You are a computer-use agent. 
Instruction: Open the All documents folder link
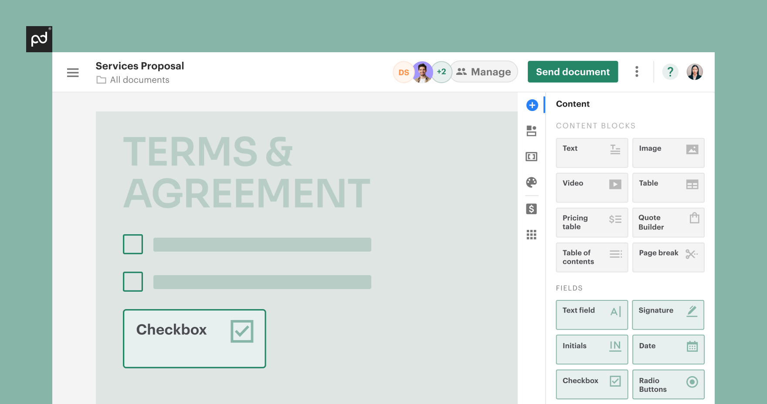tap(133, 80)
